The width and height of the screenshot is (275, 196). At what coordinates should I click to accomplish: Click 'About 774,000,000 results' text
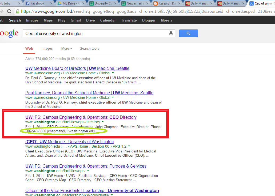tap(45, 59)
